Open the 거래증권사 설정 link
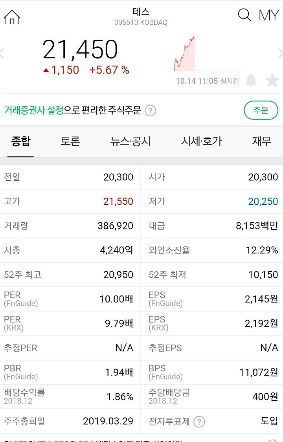 [x=34, y=110]
